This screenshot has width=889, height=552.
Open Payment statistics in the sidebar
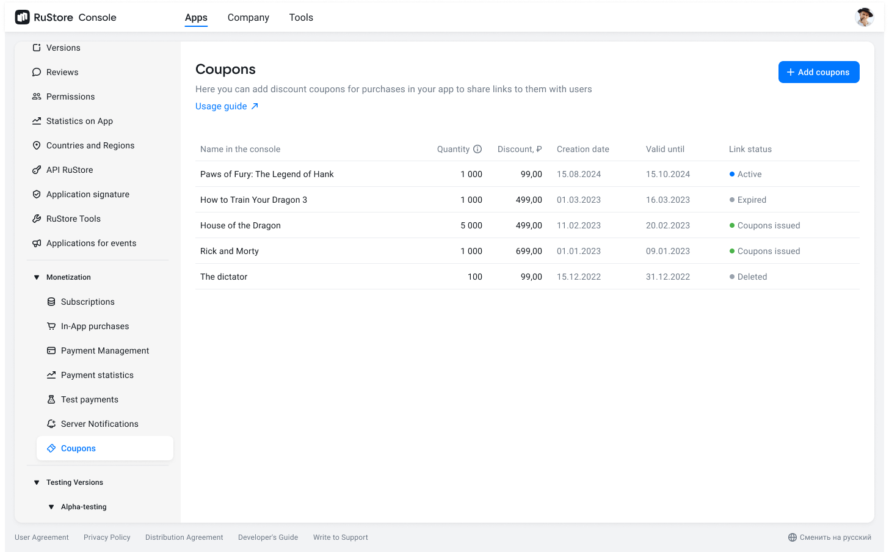(x=97, y=375)
